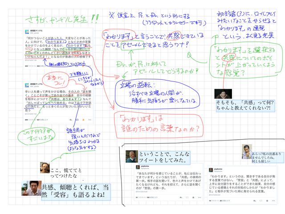Click the 病理医ヤンデル avatar on the 「何かつらいこと」 tweet
The height and width of the screenshot is (214, 285).
tap(27, 32)
